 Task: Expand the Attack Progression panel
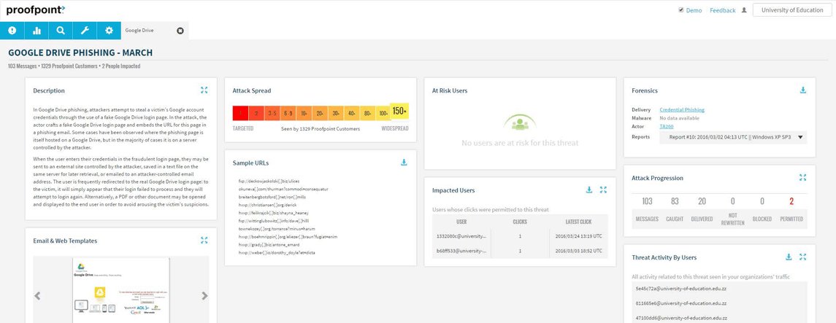pyautogui.click(x=803, y=178)
